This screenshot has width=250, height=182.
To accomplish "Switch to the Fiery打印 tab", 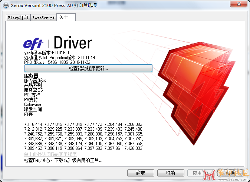I will [18, 18].
